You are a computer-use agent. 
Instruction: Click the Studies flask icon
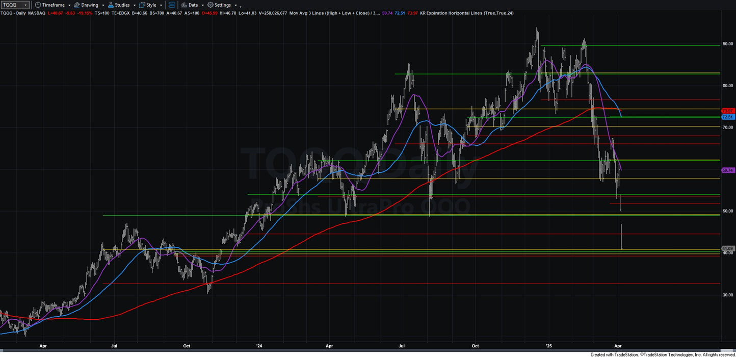[111, 5]
